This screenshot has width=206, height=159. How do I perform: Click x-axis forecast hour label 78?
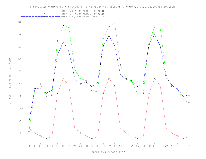[x=177, y=146]
